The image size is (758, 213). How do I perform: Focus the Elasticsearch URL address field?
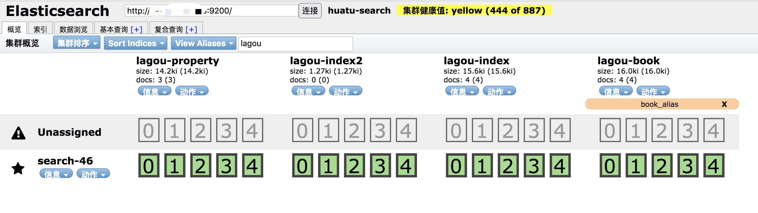211,11
